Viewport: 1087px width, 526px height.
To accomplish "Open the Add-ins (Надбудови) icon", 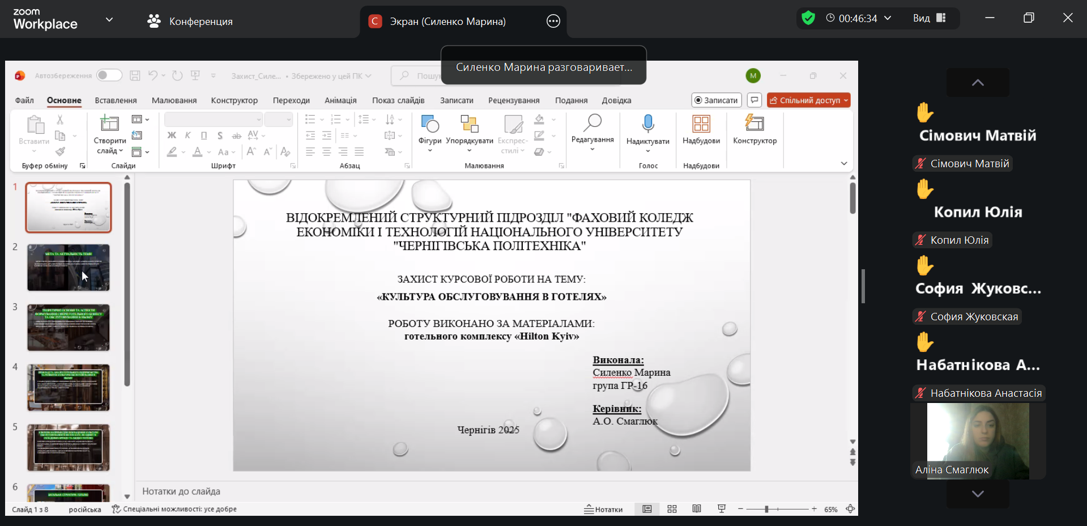I will tap(701, 124).
